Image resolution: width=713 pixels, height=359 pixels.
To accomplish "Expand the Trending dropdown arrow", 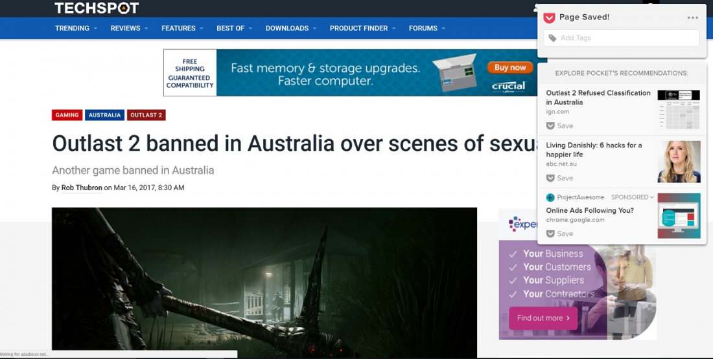I will coord(95,28).
